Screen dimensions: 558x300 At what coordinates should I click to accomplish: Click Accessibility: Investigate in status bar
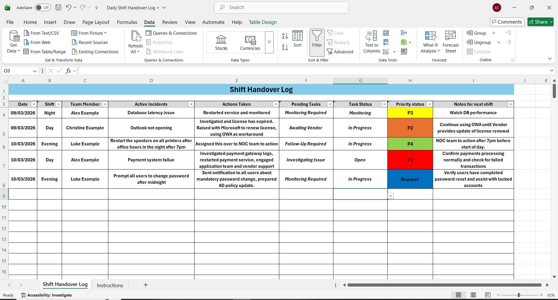pyautogui.click(x=46, y=295)
